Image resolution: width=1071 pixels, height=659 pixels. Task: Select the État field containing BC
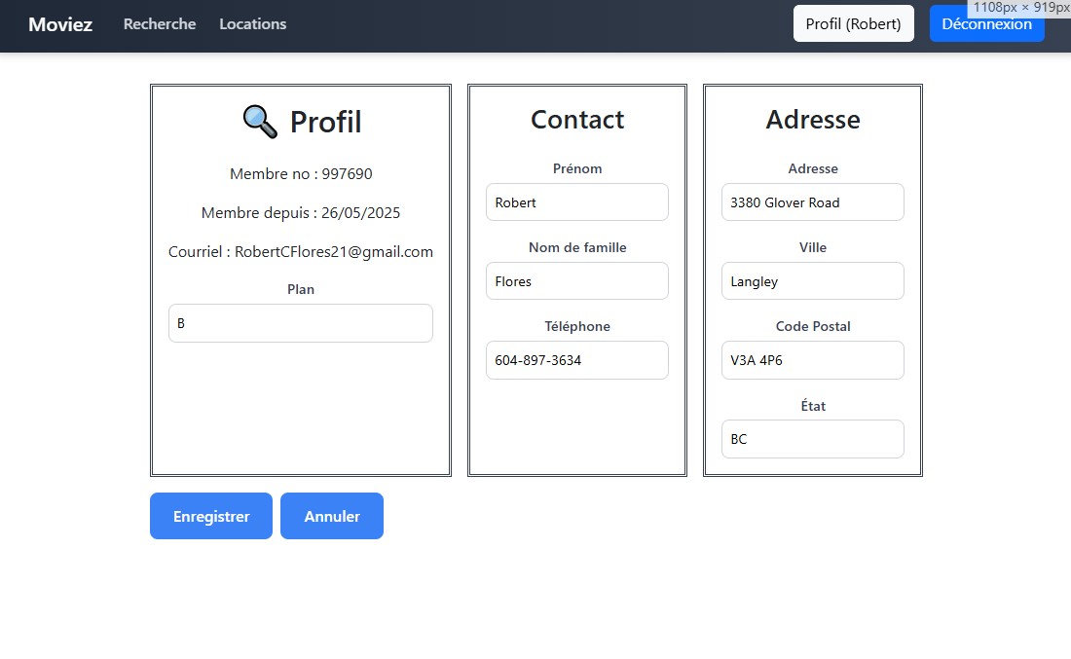813,439
